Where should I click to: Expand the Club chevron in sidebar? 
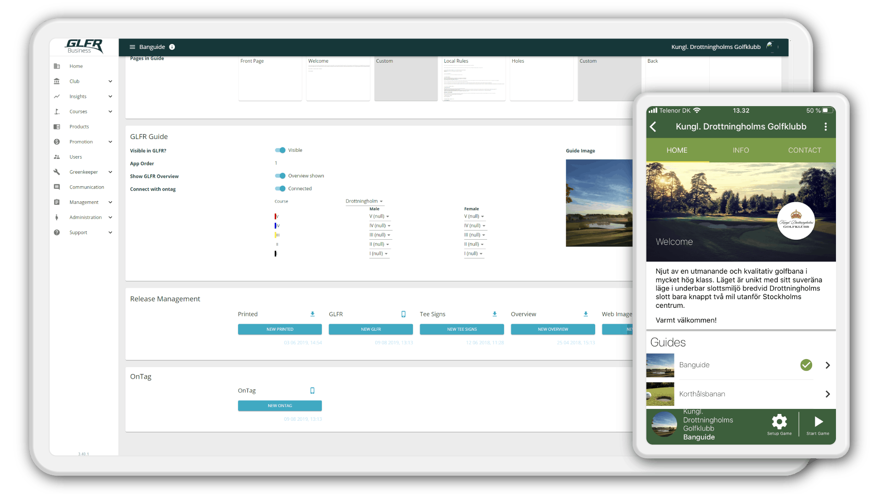coord(110,81)
